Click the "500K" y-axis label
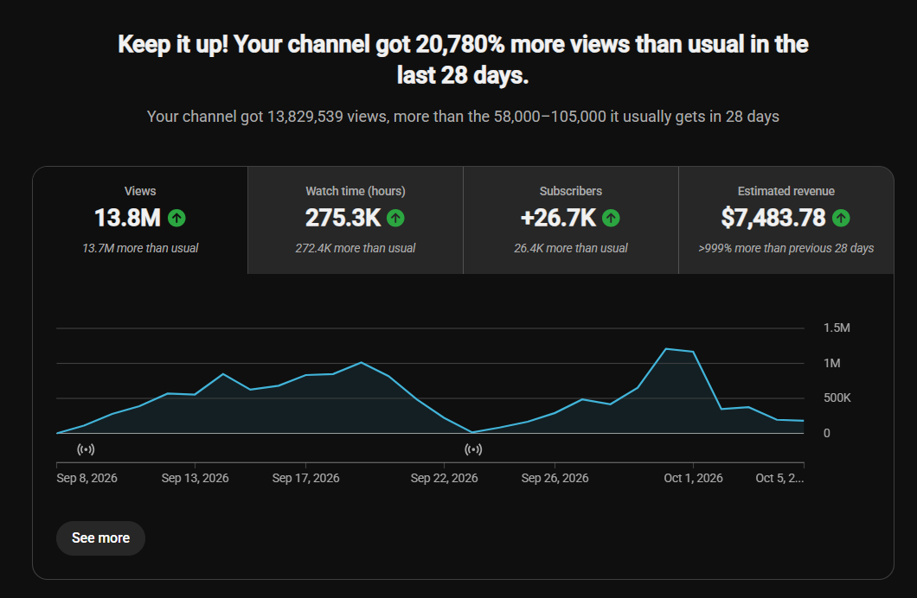Viewport: 917px width, 598px height. click(x=837, y=398)
